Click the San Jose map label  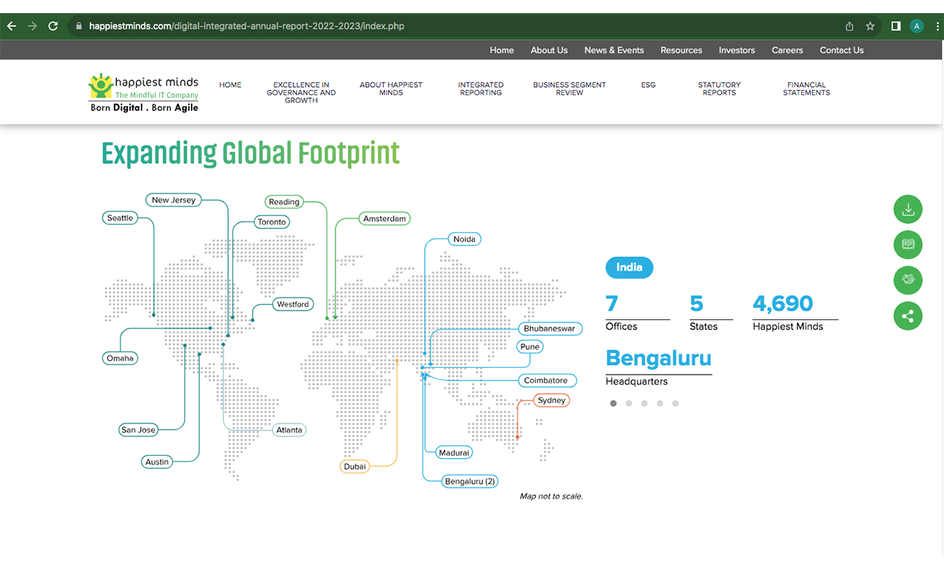pyautogui.click(x=139, y=430)
